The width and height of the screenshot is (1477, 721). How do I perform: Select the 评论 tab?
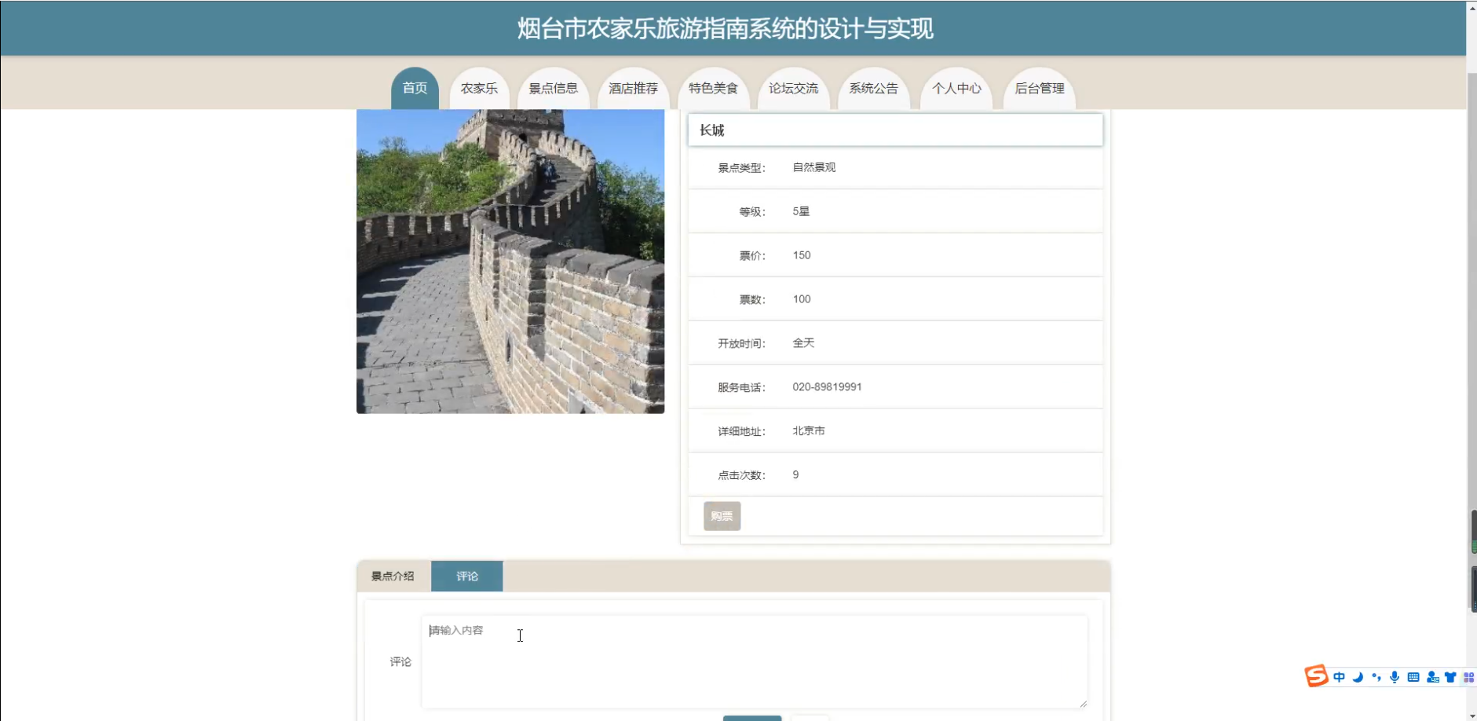pyautogui.click(x=467, y=576)
